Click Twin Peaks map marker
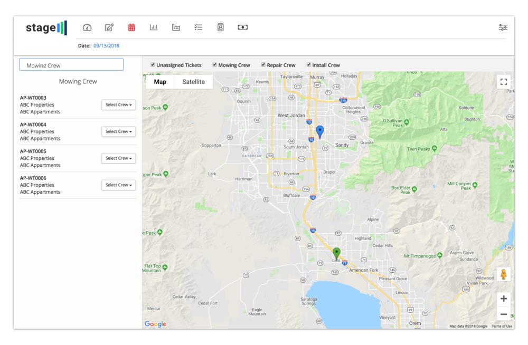The width and height of the screenshot is (528, 345). point(435,148)
